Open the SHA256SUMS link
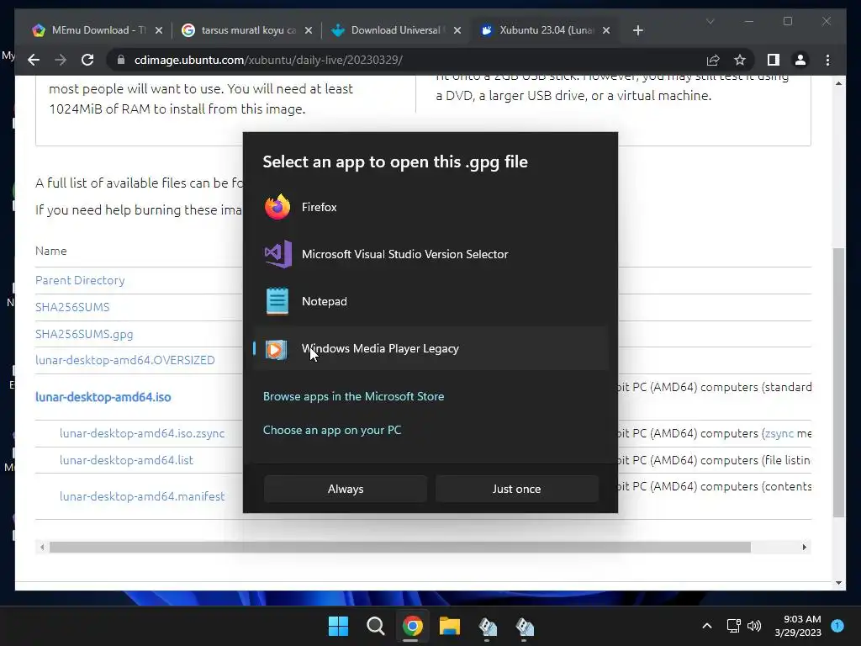This screenshot has height=646, width=861. (72, 307)
